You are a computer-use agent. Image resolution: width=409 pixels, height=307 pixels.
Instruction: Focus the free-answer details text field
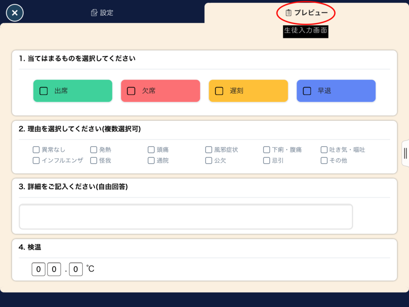[x=186, y=217]
